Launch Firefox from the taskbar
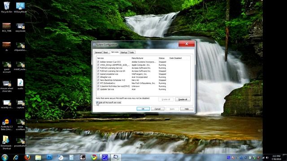The width and height of the screenshot is (287, 161). tap(27, 157)
